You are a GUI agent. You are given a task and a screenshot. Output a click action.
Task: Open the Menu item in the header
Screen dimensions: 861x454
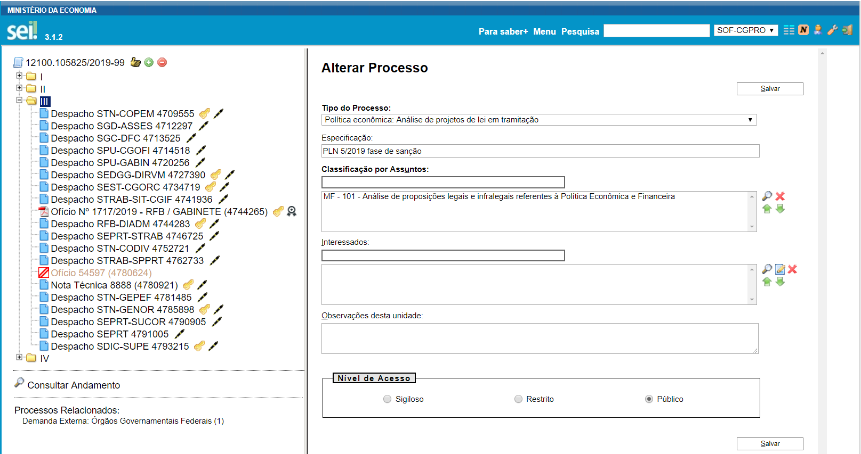(x=544, y=31)
